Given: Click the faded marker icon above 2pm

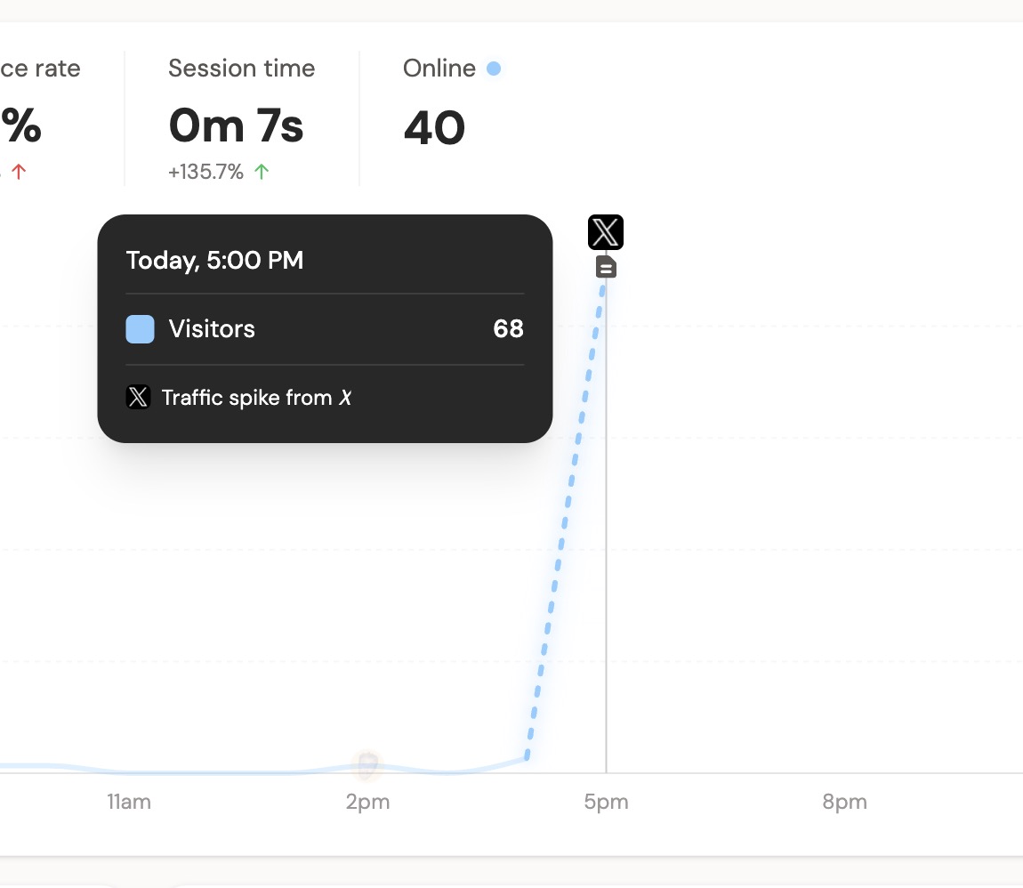Looking at the screenshot, I should 367,764.
